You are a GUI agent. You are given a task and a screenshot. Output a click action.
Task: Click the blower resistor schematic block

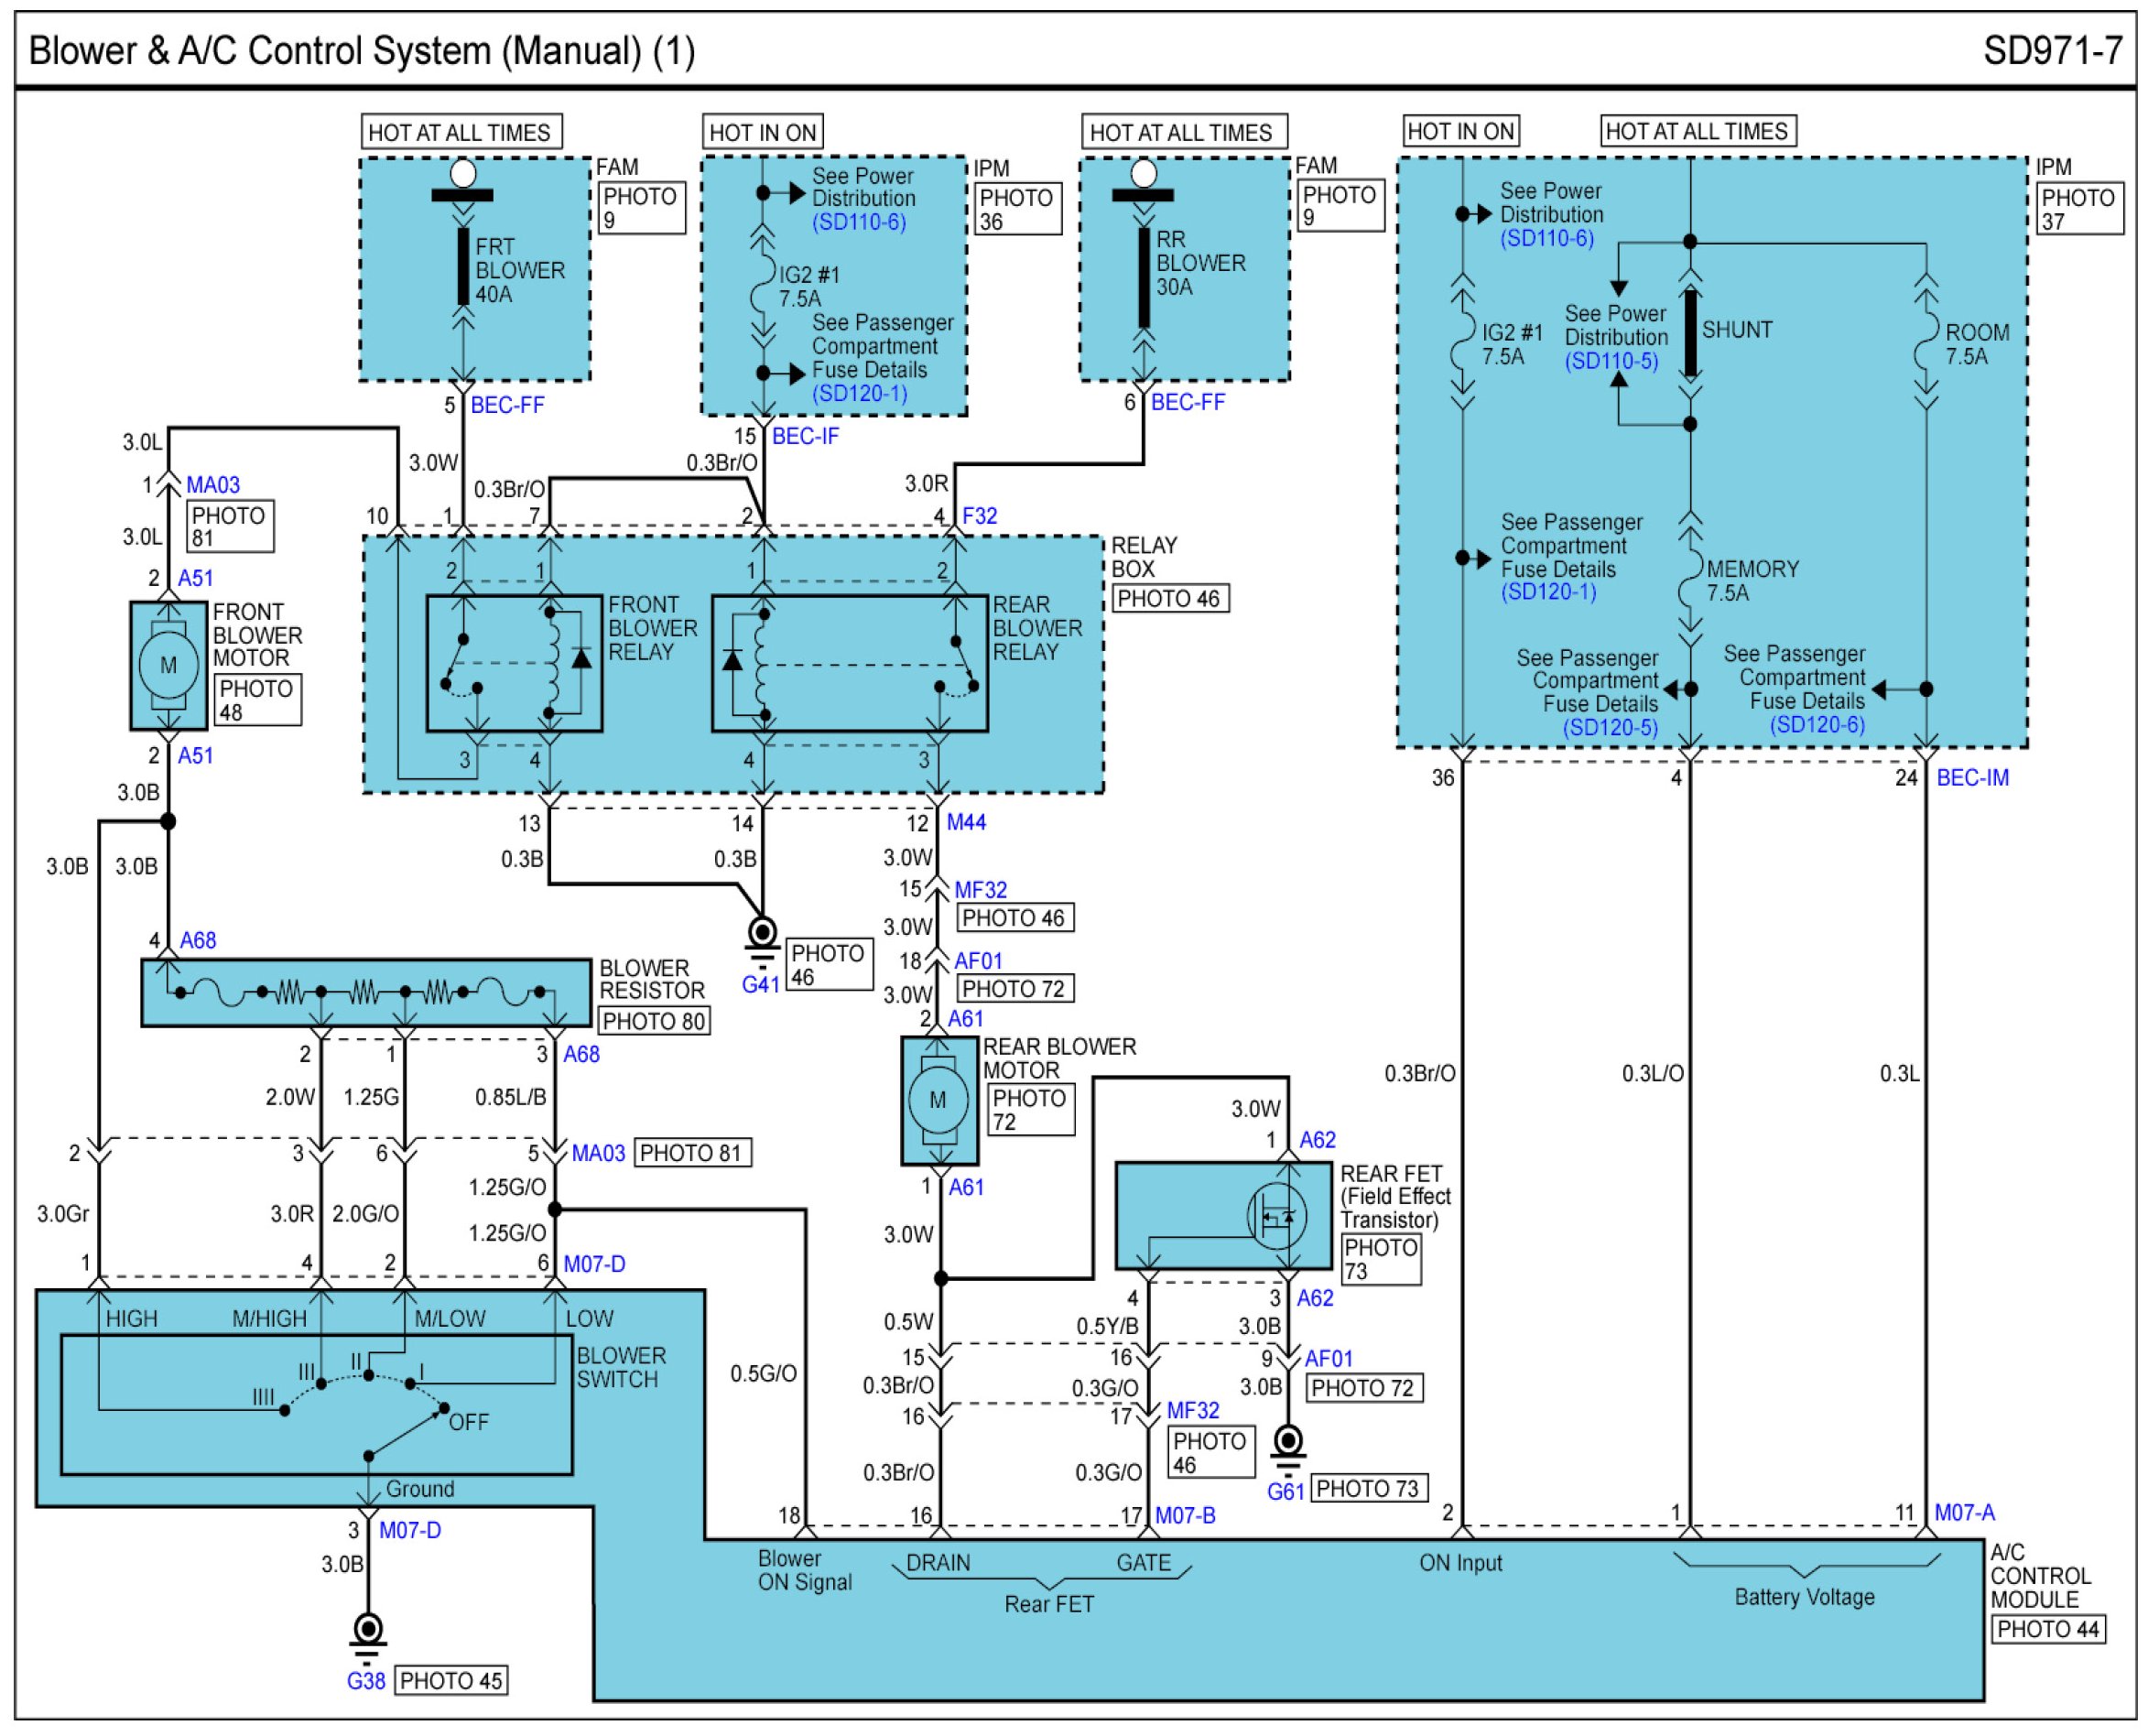point(366,993)
